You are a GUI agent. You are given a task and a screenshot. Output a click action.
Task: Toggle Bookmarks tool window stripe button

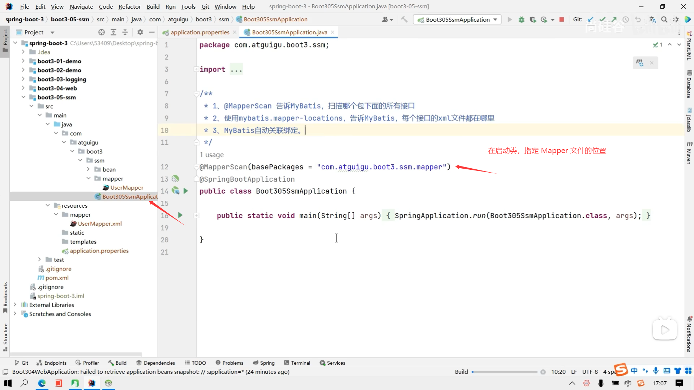(x=5, y=297)
